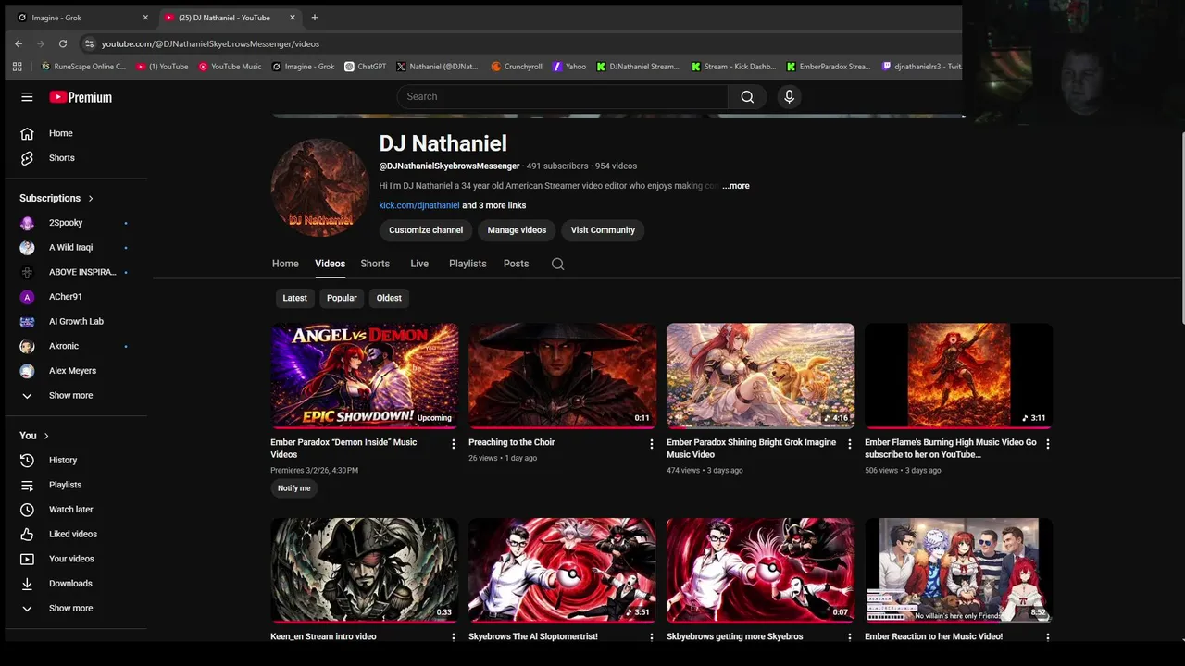Click the YouTube search input field
Screen dimensions: 1185x666
pyautogui.click(x=563, y=96)
